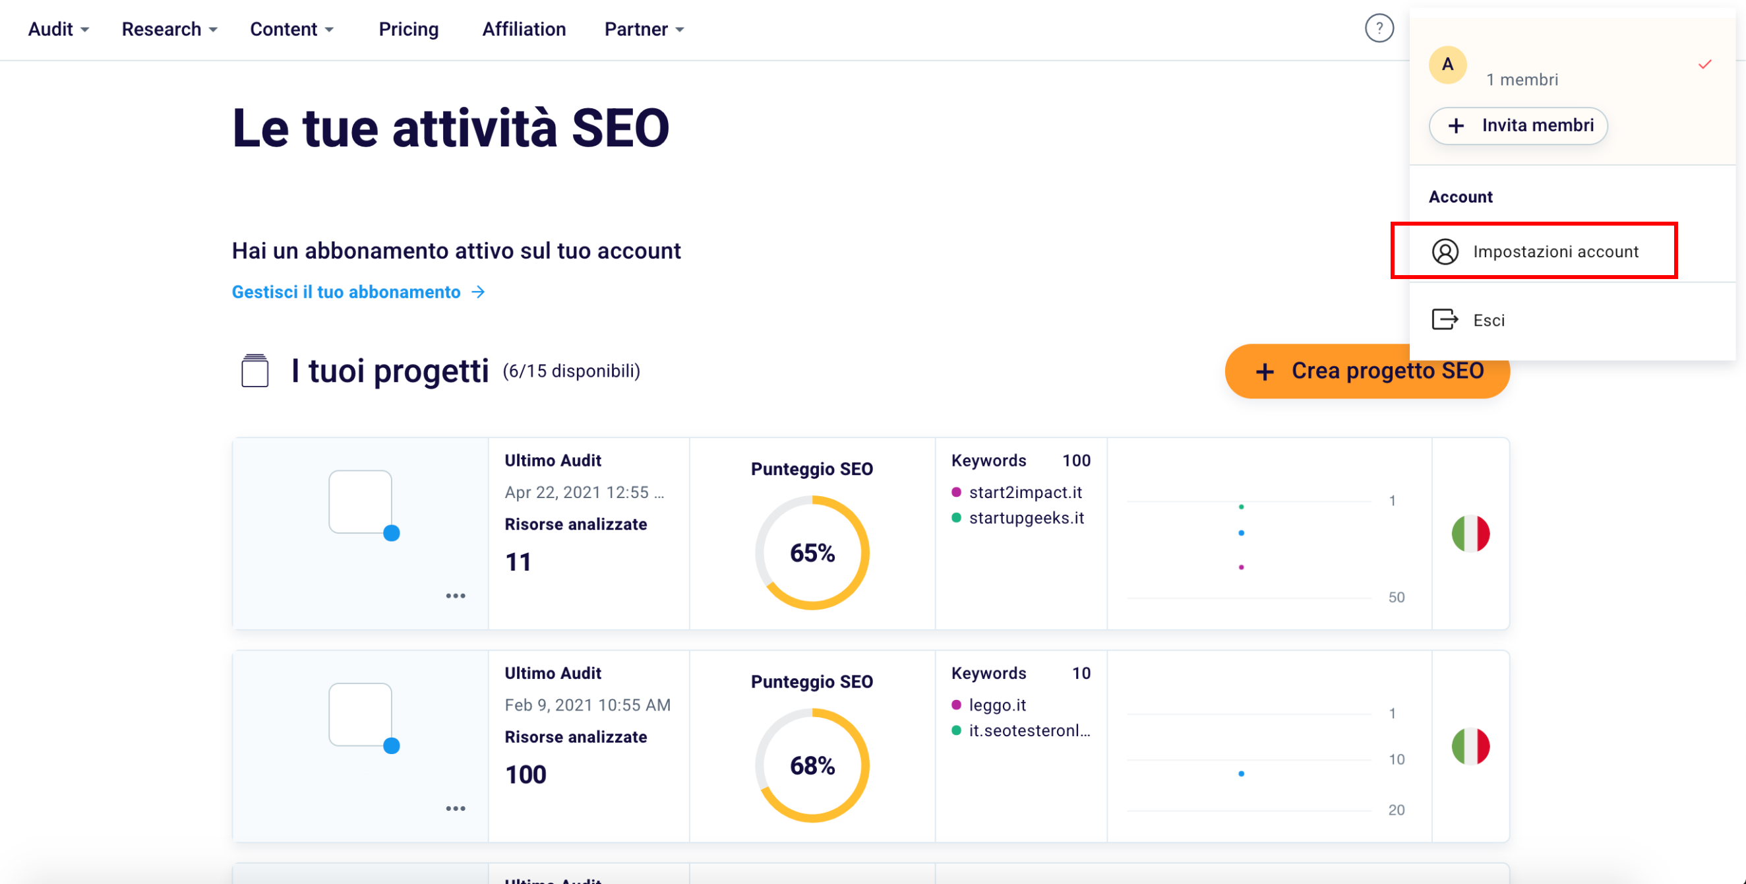Click it.seotesteronl… keyword domain
This screenshot has height=884, width=1746.
click(x=1029, y=731)
